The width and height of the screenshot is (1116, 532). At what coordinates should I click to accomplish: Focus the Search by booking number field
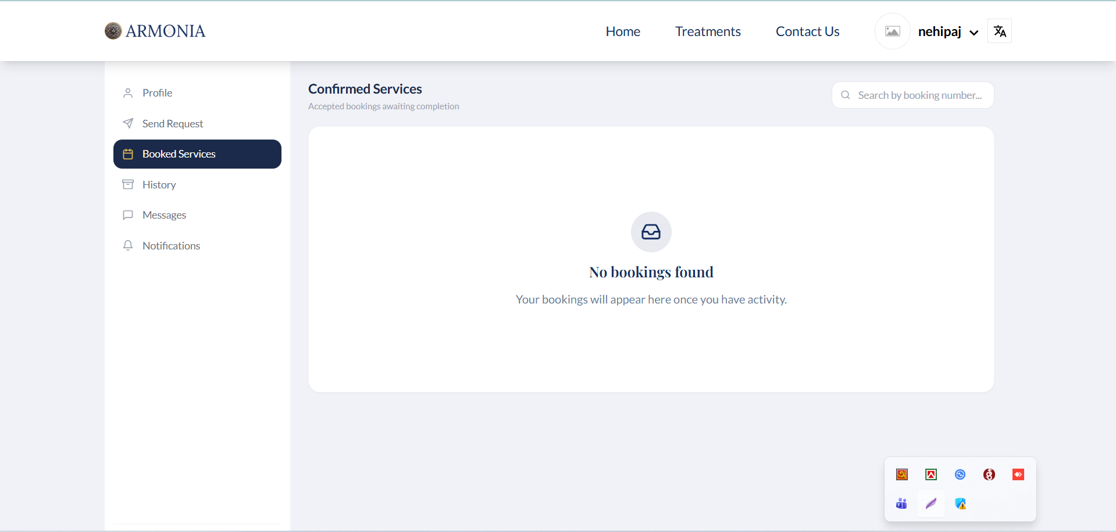(912, 95)
